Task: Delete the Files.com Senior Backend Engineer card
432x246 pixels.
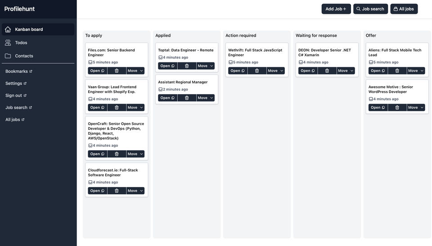Action: pos(117,70)
